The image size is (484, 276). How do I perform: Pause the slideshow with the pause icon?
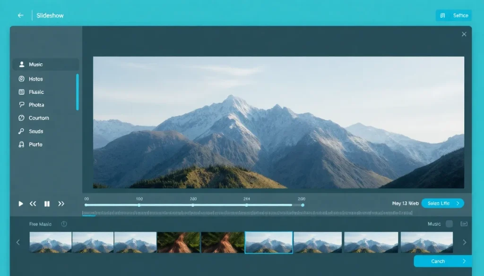tap(47, 204)
